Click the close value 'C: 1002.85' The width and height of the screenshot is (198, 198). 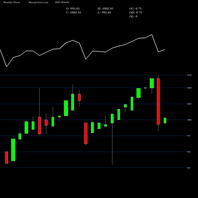point(74,12)
